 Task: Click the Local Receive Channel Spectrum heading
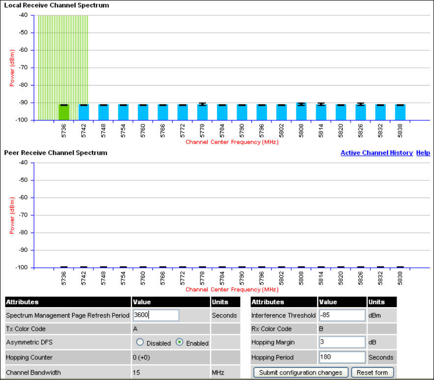56,5
